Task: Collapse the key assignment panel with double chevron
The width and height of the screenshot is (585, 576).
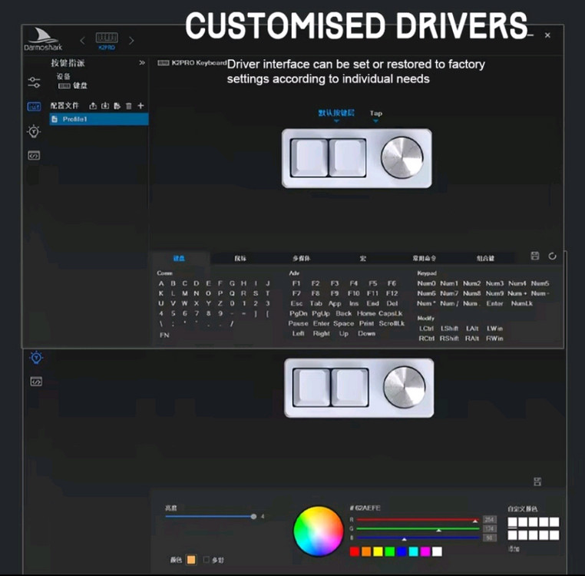Action: (142, 63)
